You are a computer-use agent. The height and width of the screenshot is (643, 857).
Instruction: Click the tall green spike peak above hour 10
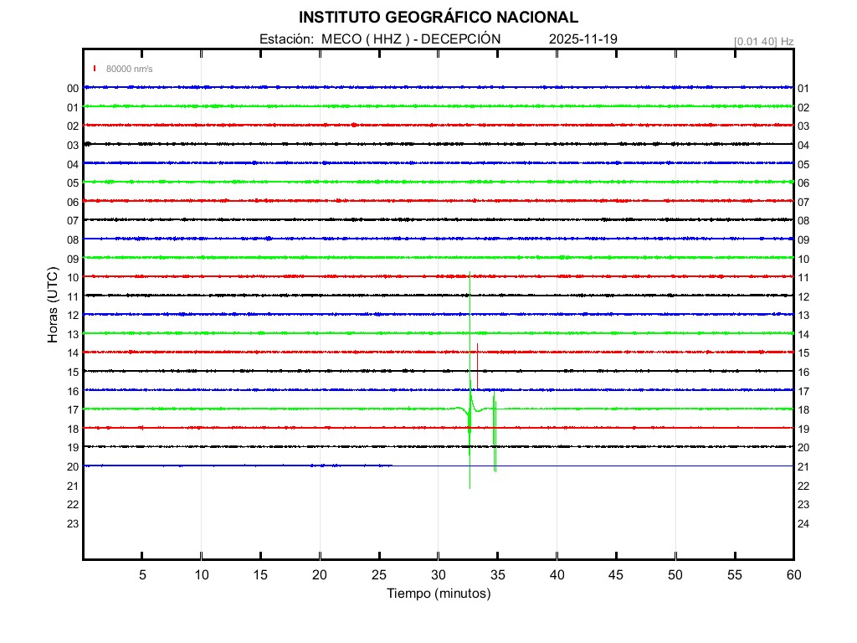click(x=470, y=276)
